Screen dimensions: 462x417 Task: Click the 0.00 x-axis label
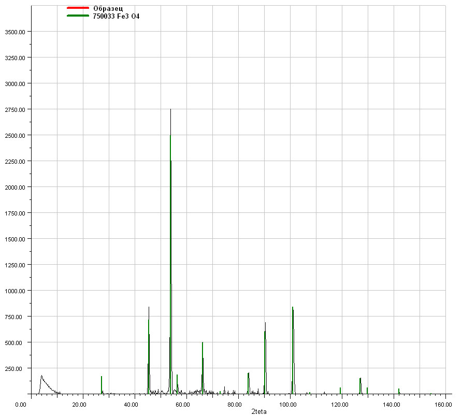pyautogui.click(x=21, y=405)
